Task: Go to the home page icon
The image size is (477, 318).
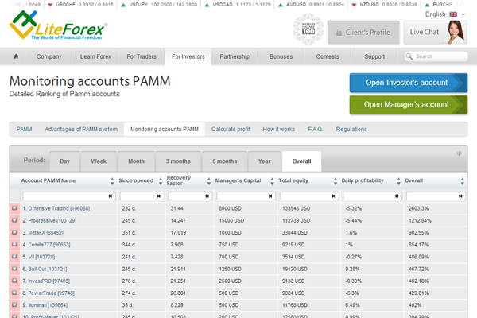Action: (16, 56)
